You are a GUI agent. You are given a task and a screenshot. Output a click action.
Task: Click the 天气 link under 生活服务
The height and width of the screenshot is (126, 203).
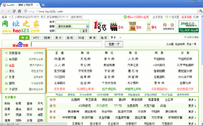pyautogui.click(x=40, y=104)
